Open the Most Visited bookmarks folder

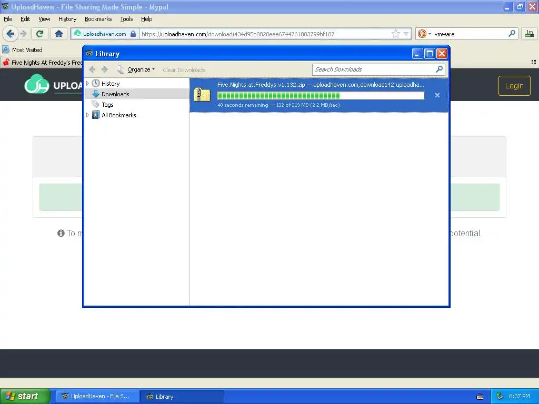pos(22,50)
